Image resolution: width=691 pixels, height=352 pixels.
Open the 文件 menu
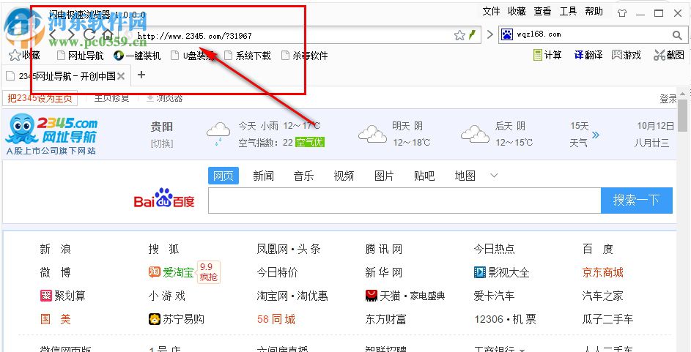pos(492,12)
